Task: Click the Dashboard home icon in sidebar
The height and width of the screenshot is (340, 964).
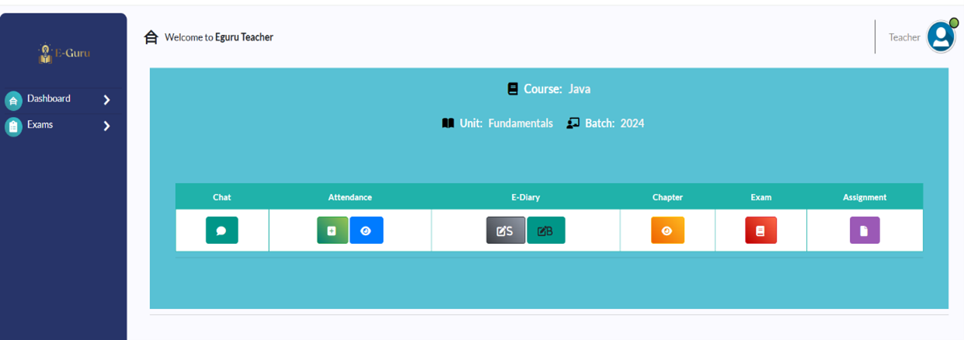Action: point(13,101)
